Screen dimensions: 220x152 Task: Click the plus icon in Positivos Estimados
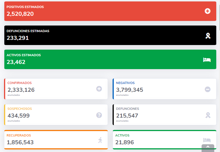pyautogui.click(x=208, y=11)
